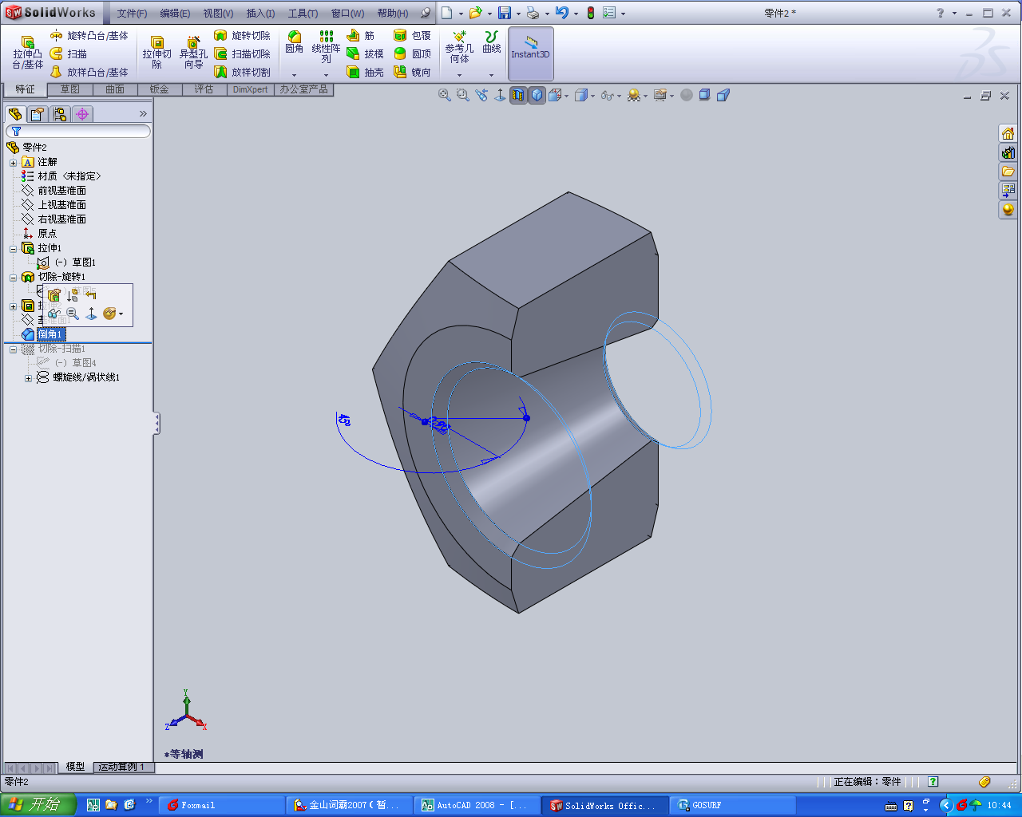The height and width of the screenshot is (817, 1022).
Task: Switch to AutoCAD 2008 in the taskbar
Action: (x=477, y=805)
